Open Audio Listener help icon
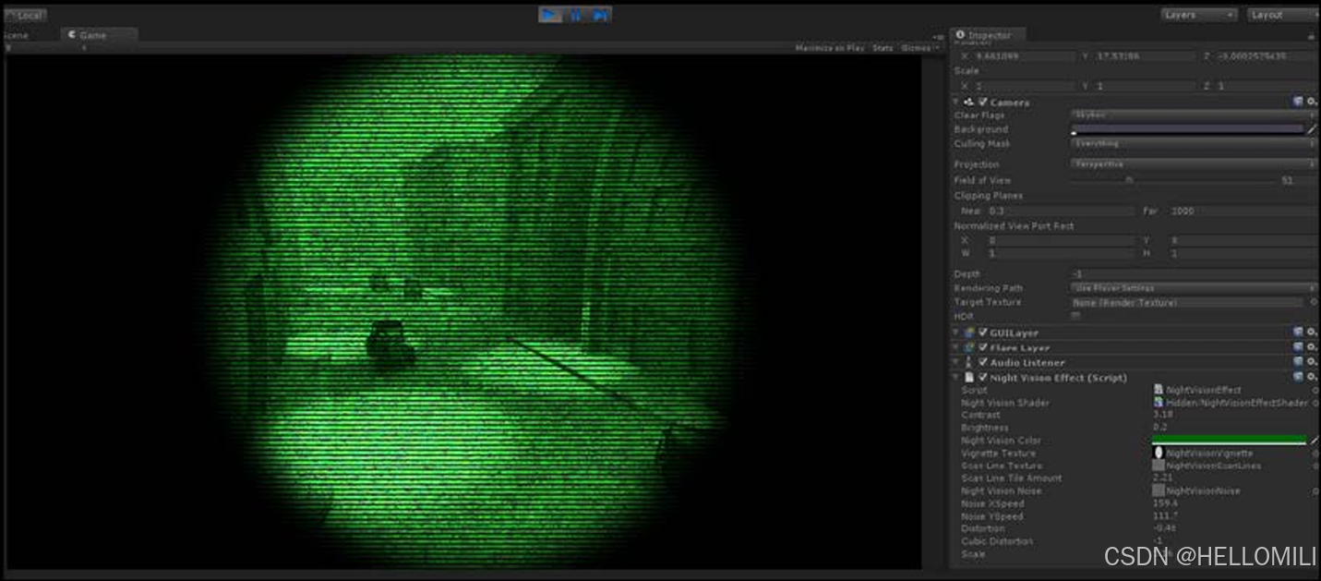 pos(1298,362)
